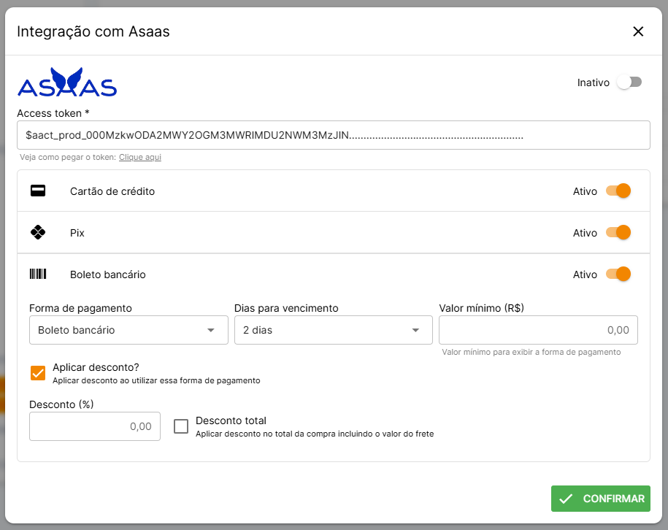Click the Boleto barcode icon

coord(38,274)
